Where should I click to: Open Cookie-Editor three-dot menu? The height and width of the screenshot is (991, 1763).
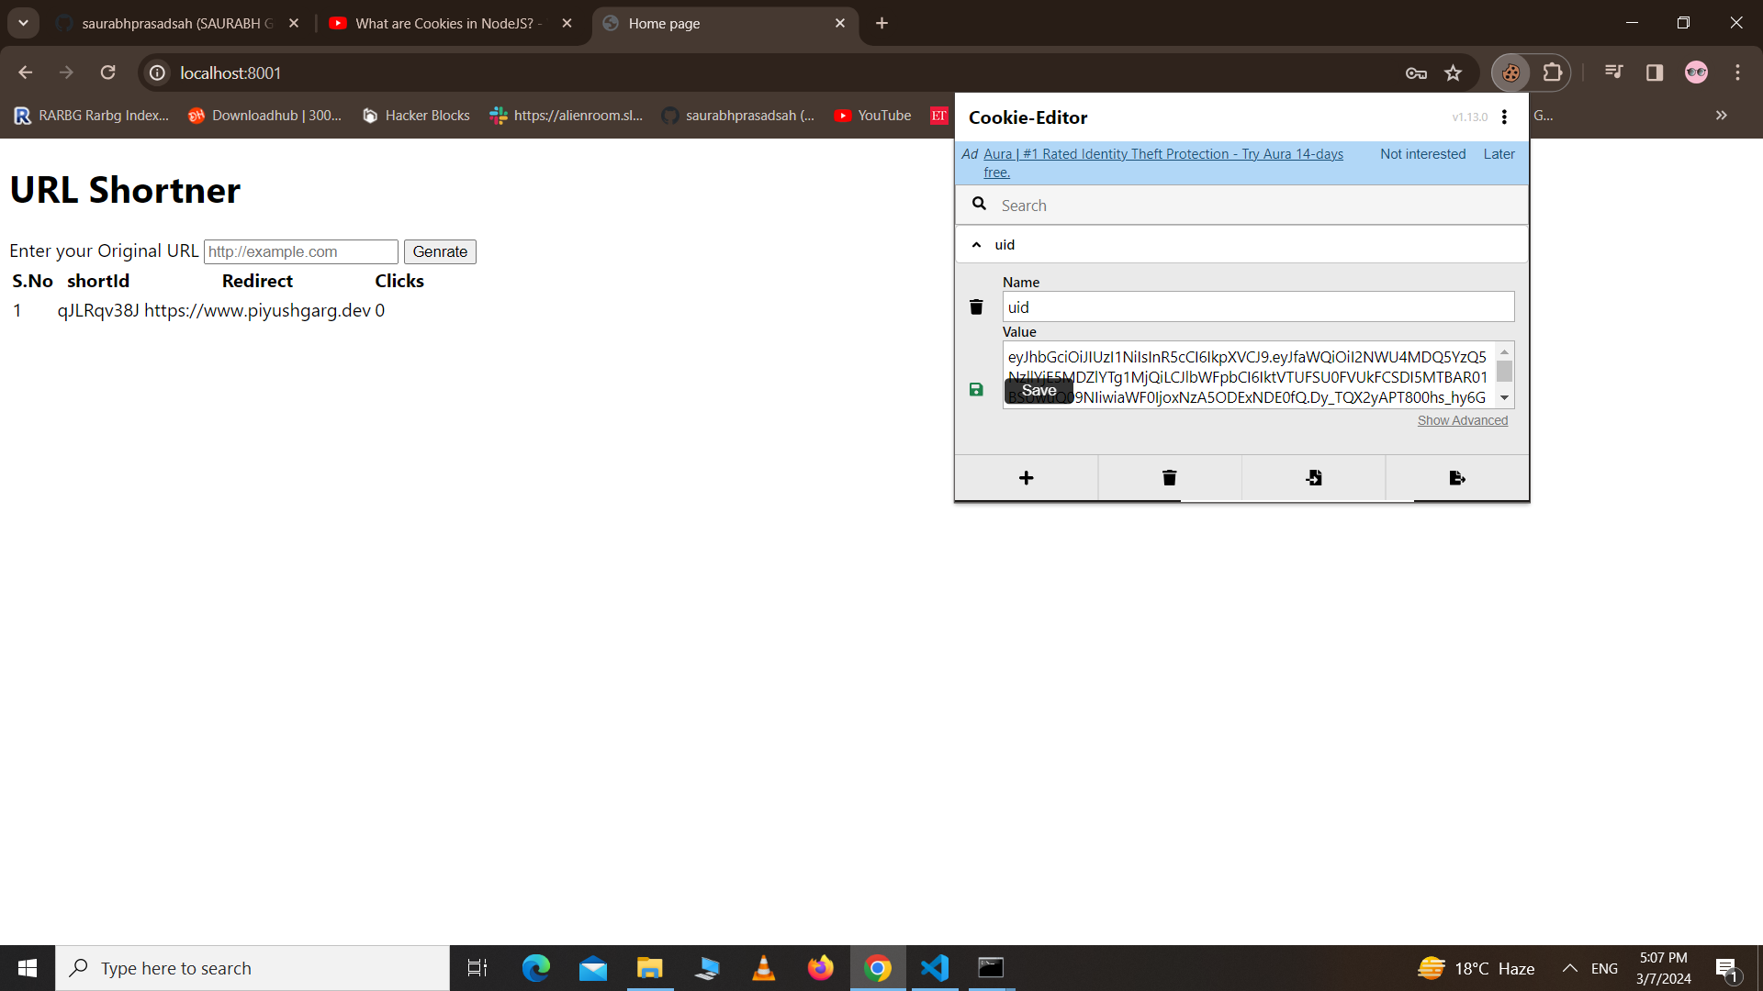coord(1504,117)
